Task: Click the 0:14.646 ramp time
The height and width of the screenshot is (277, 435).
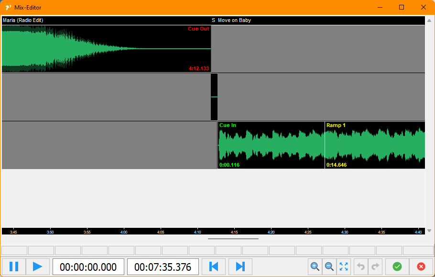Action: pyautogui.click(x=336, y=165)
